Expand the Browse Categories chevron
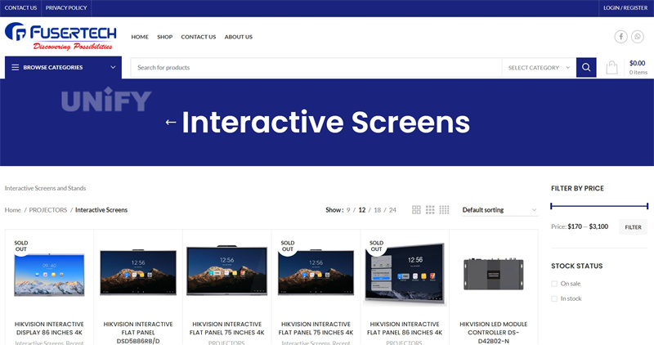The height and width of the screenshot is (345, 654). [113, 67]
